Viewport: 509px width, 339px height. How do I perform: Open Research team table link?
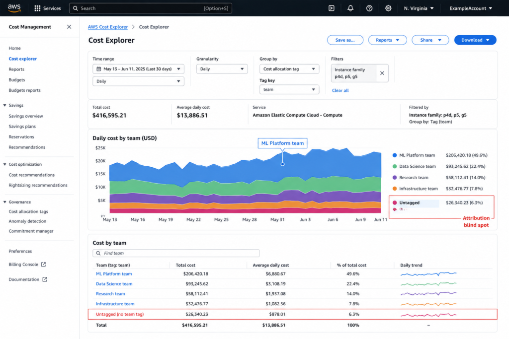point(110,294)
